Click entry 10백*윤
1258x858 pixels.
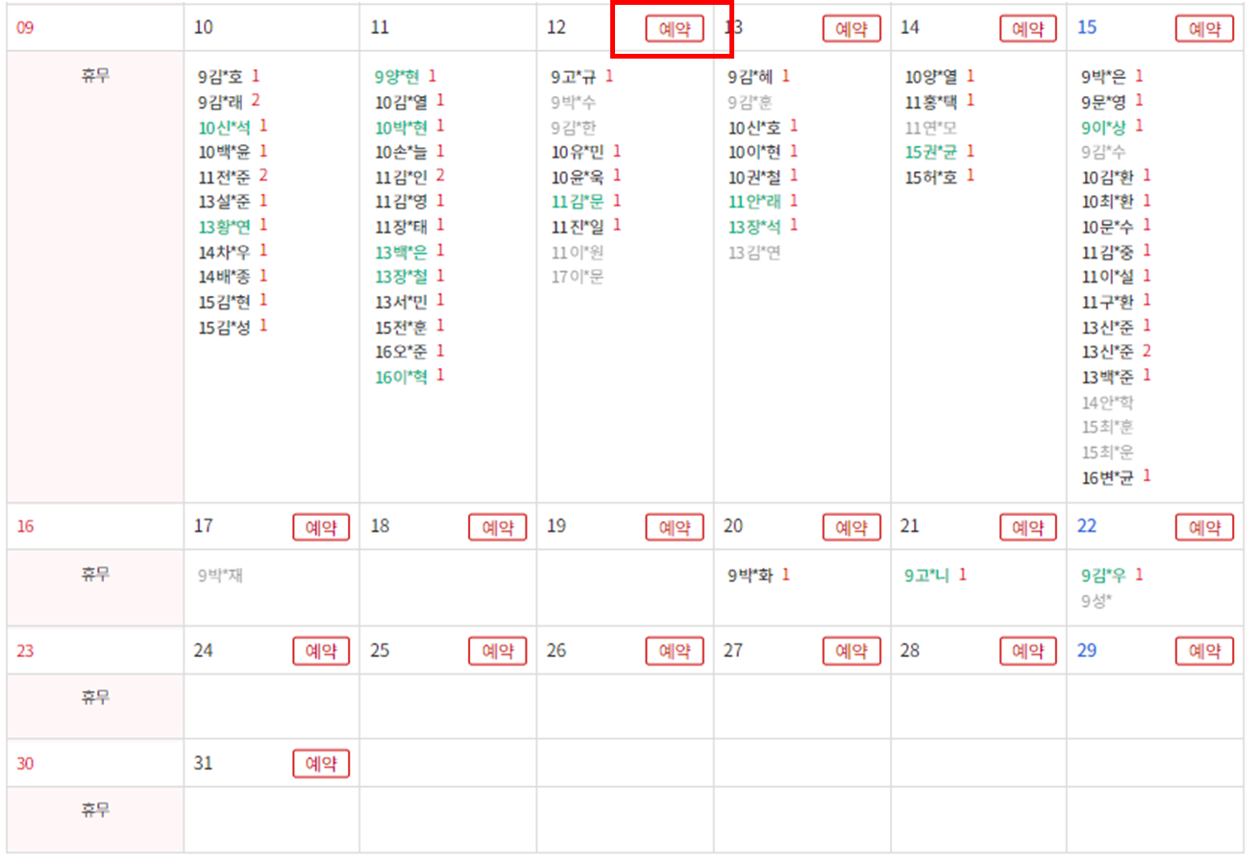(x=225, y=152)
